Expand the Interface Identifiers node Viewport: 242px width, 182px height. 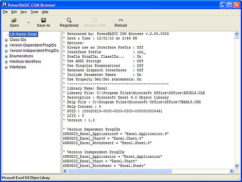(x=6, y=62)
